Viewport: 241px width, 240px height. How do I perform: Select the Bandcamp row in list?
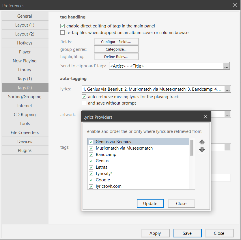pyautogui.click(x=138, y=155)
